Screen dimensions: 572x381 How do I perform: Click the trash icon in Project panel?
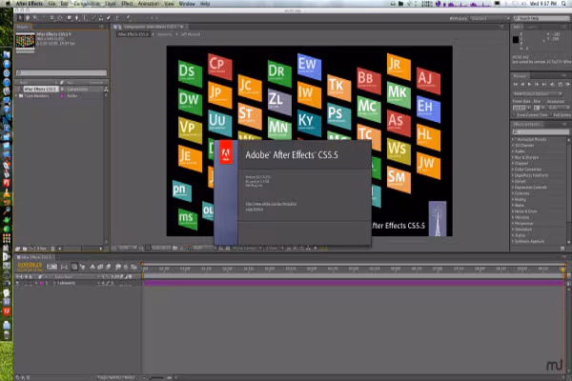52,249
